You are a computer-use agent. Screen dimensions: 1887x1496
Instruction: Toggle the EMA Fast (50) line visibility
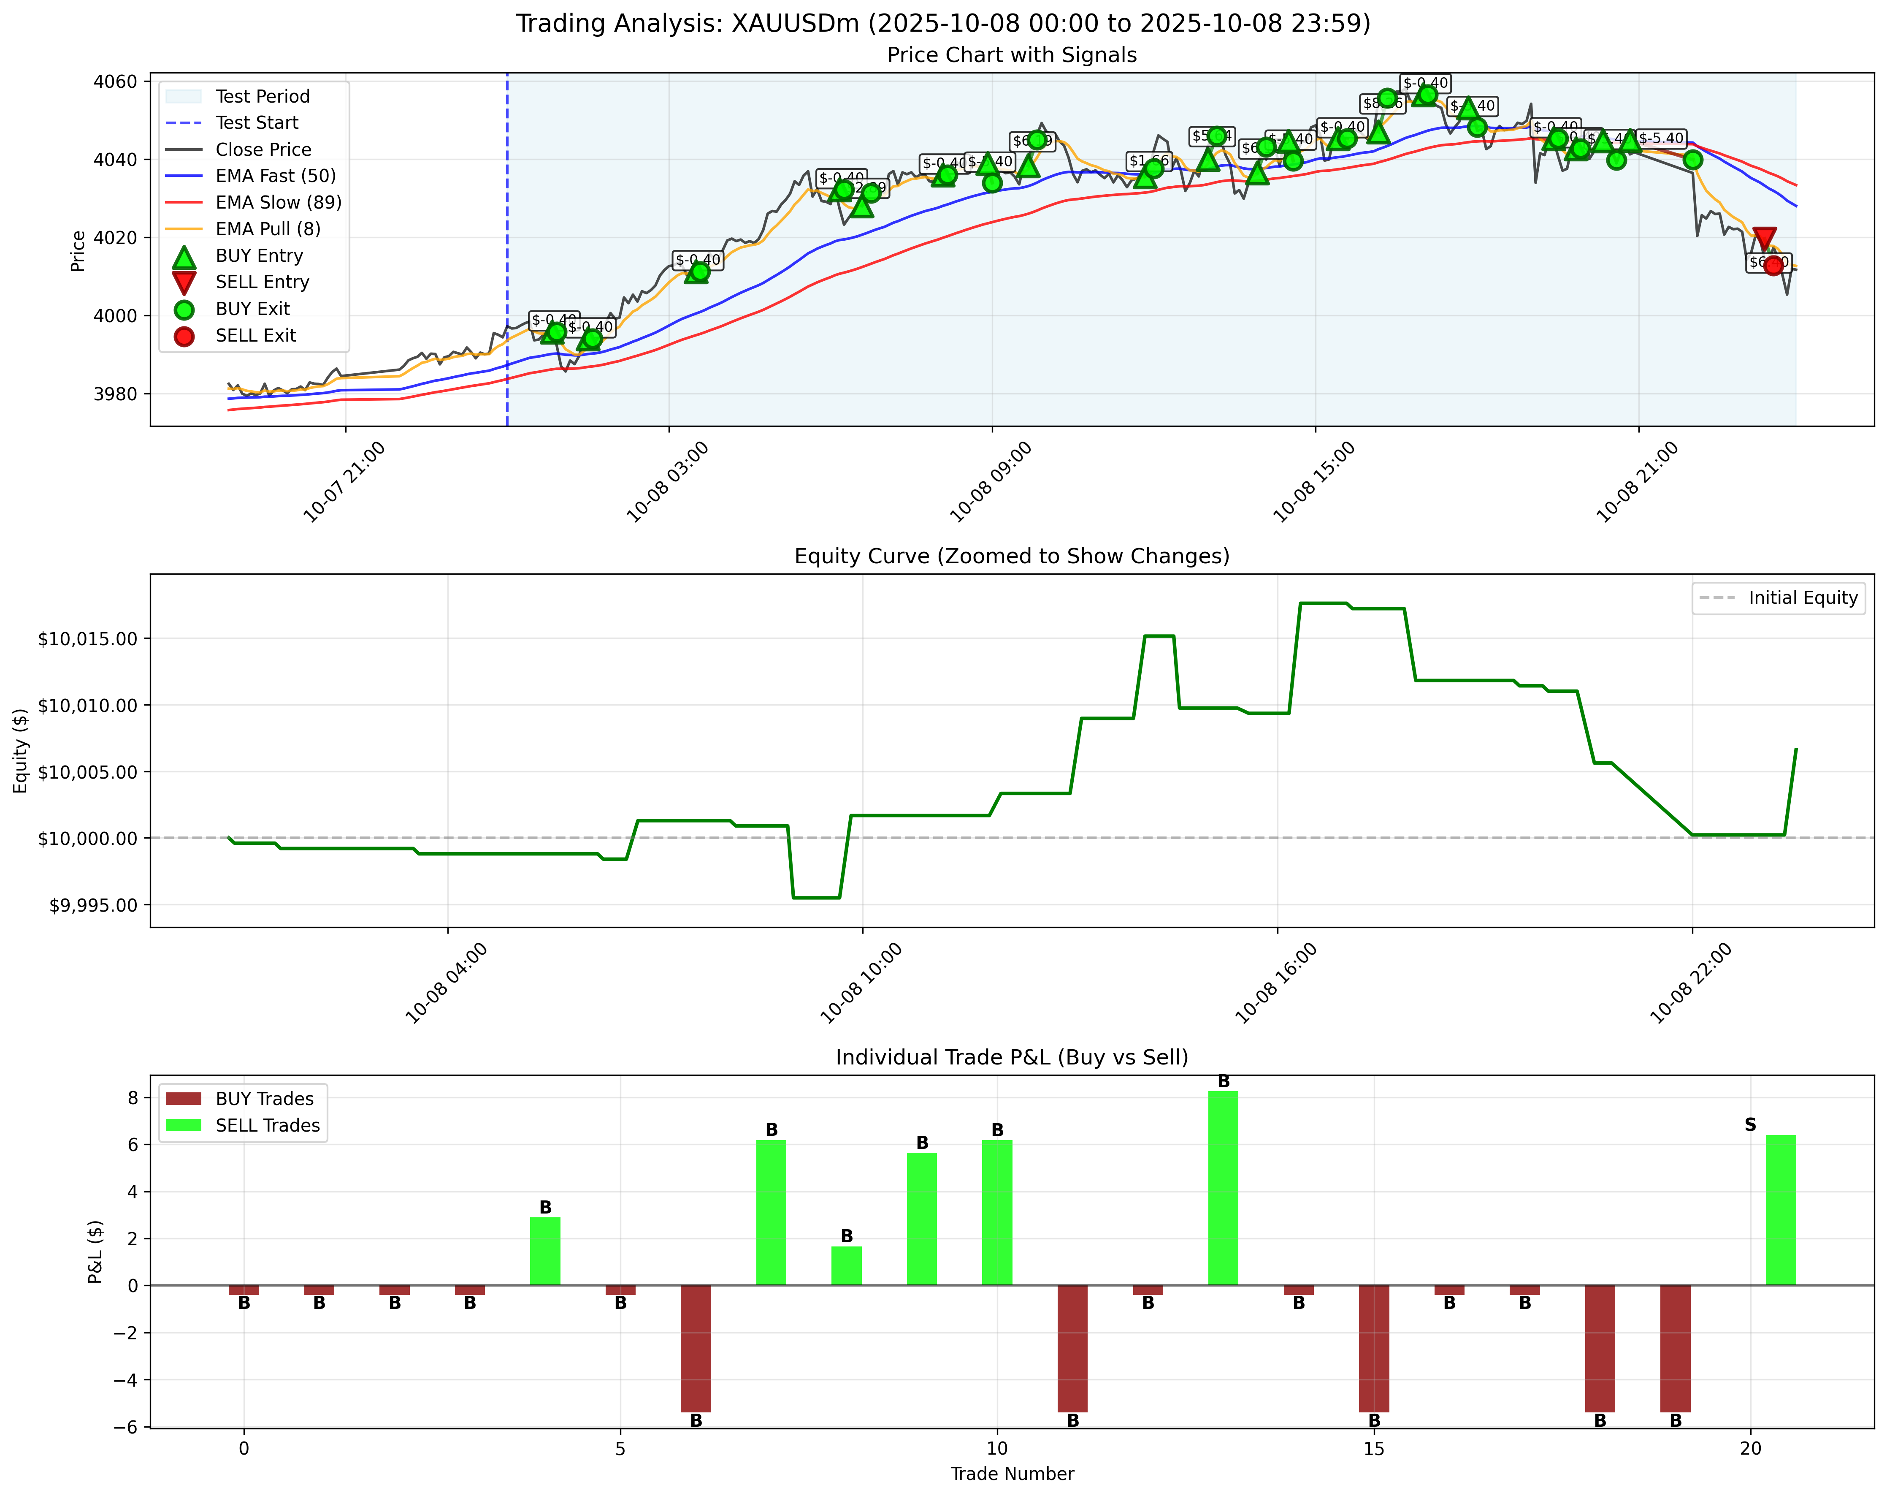184,176
